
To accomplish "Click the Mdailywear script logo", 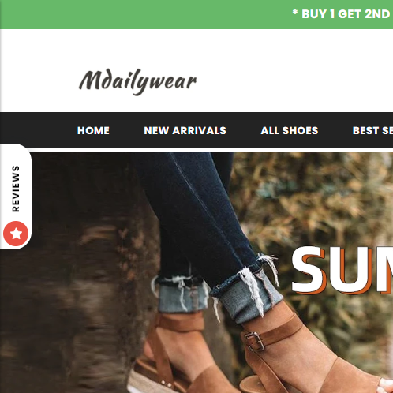I will coord(137,81).
